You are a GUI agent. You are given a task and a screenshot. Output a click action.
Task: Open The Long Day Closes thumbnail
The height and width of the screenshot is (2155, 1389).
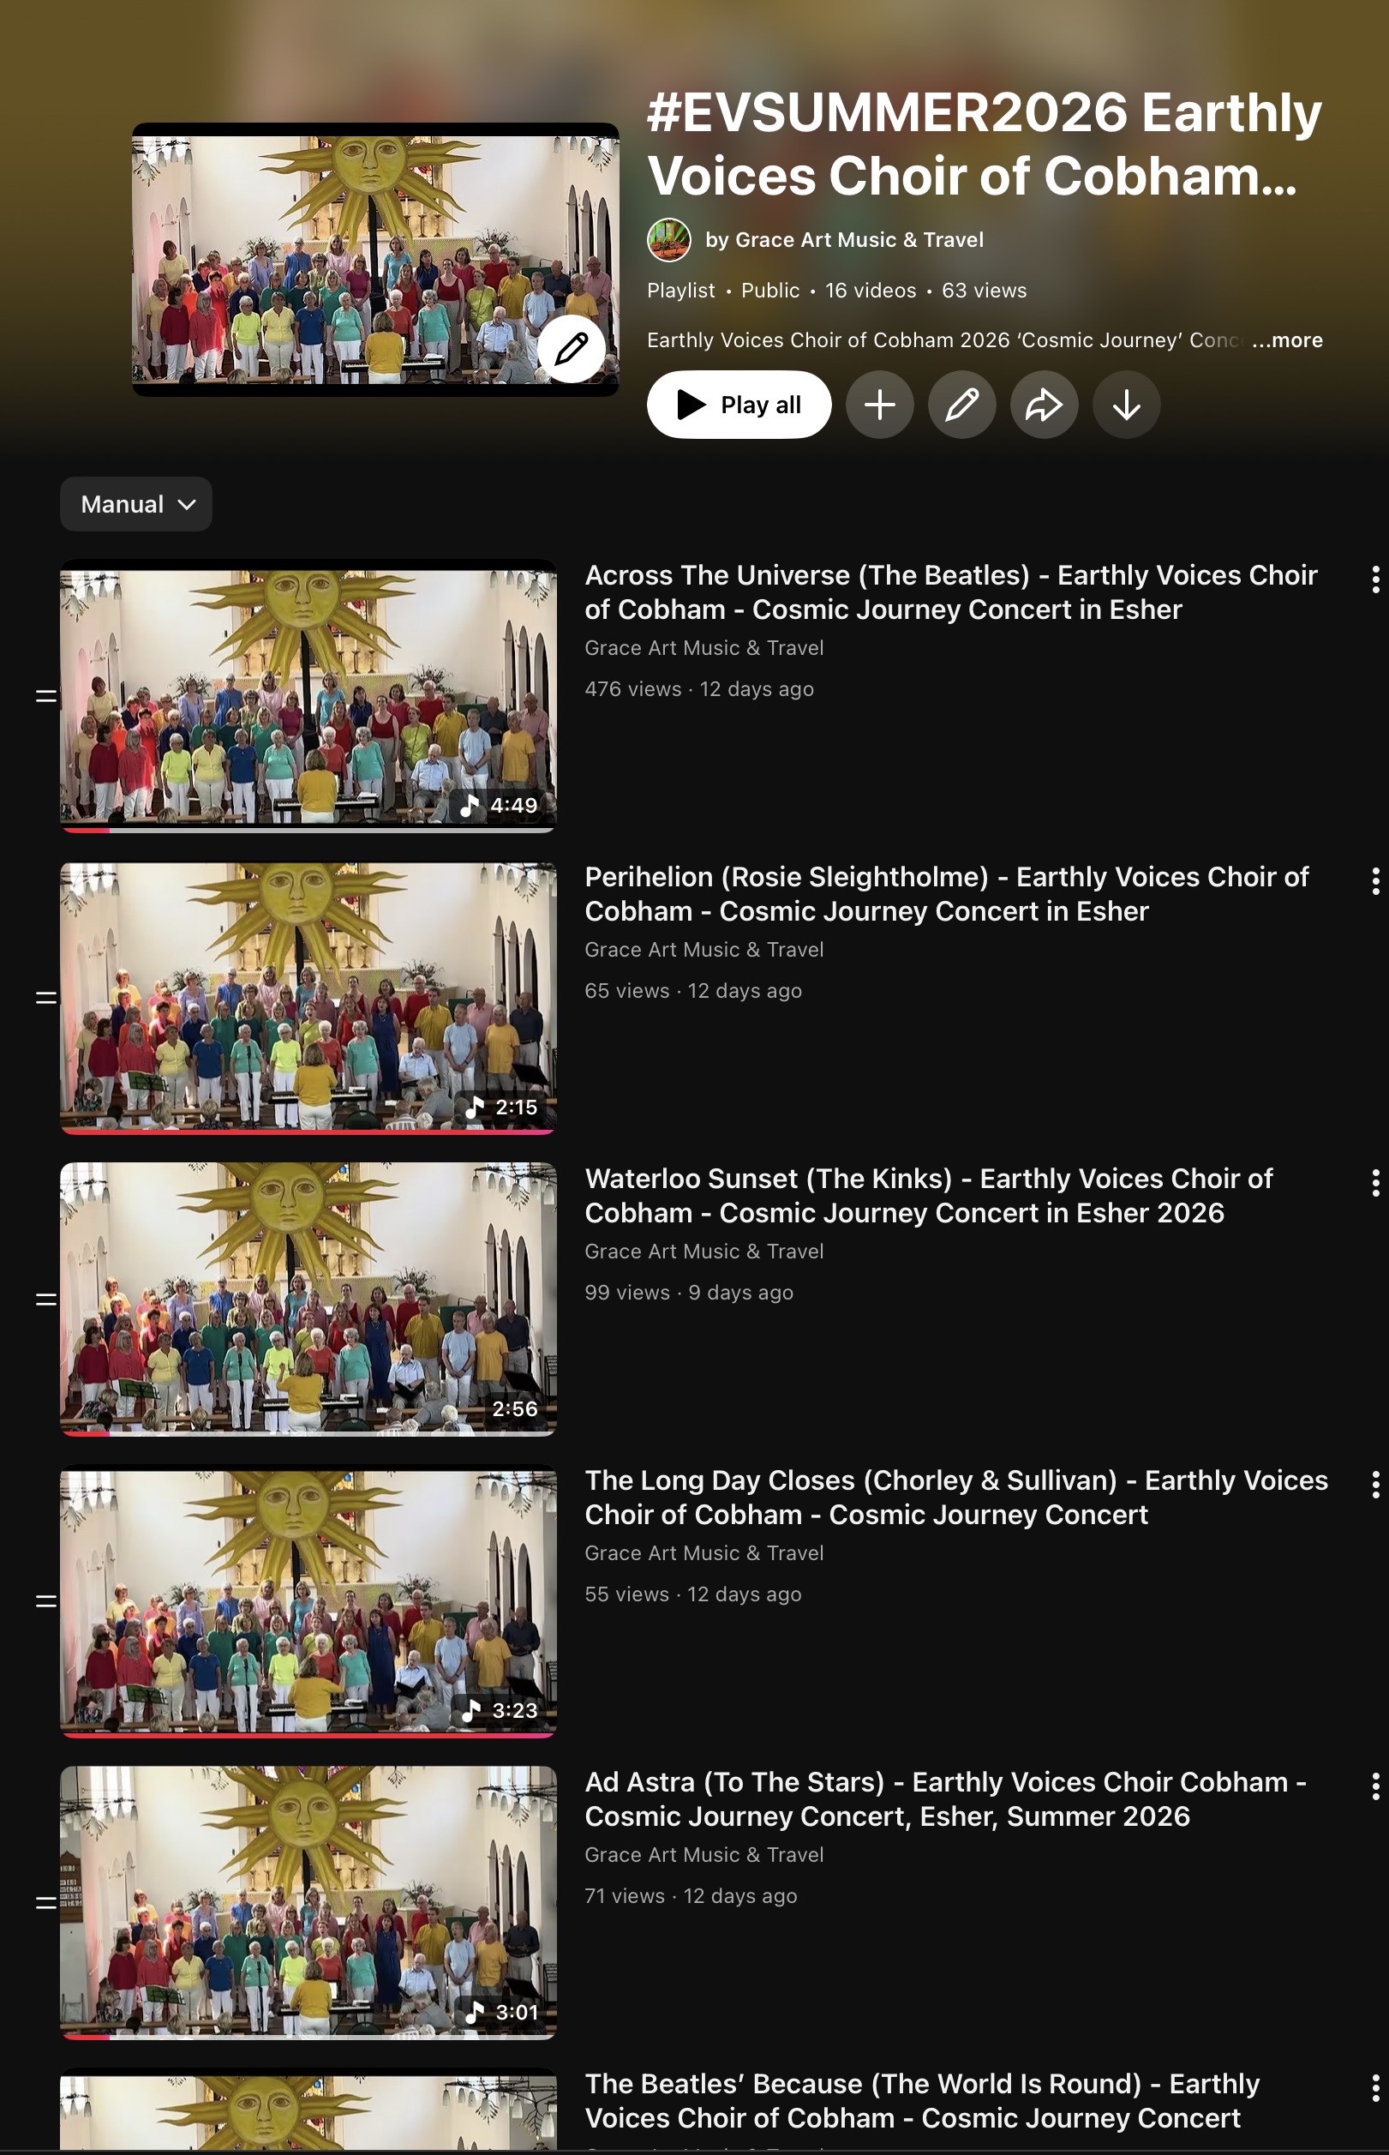tap(308, 1601)
